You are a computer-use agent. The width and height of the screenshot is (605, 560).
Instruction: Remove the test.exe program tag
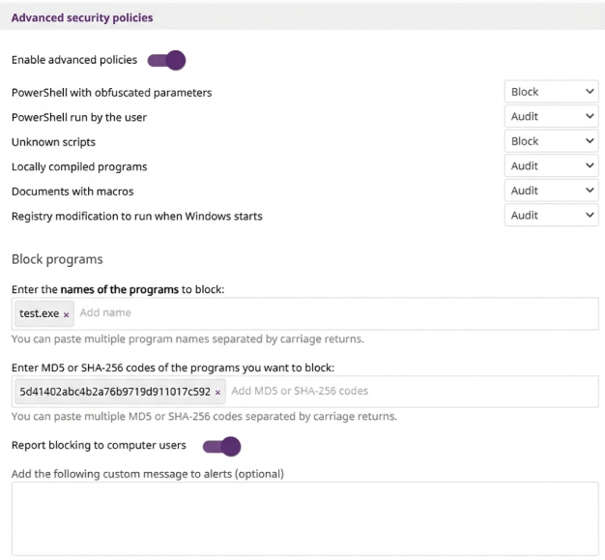67,314
